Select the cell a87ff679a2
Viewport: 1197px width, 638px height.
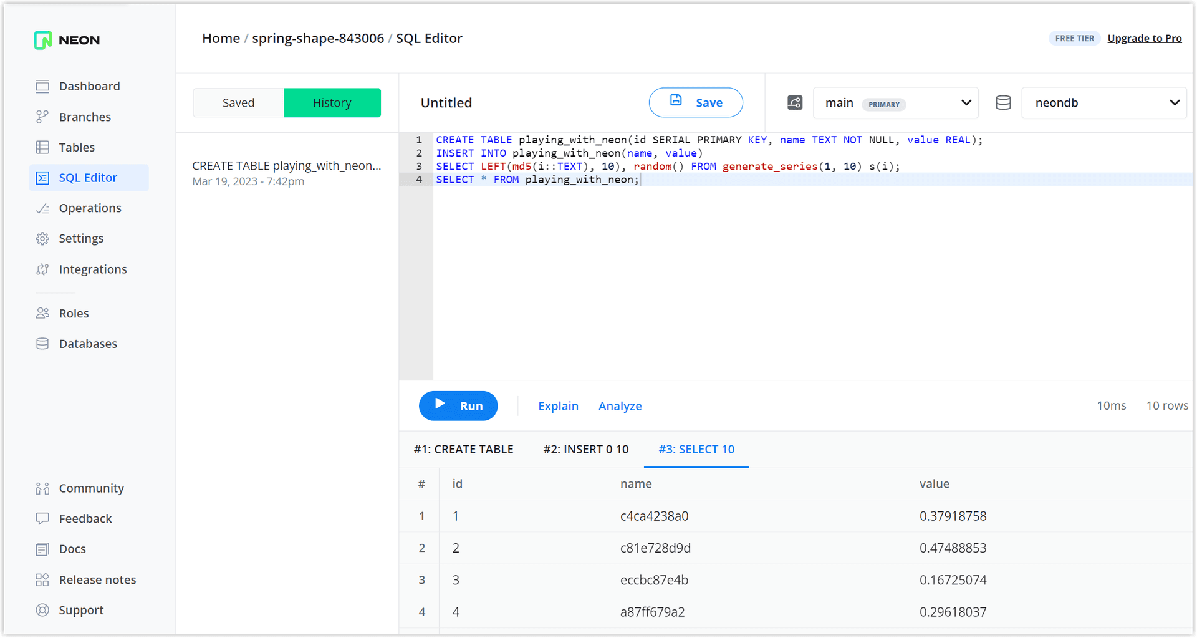point(652,612)
